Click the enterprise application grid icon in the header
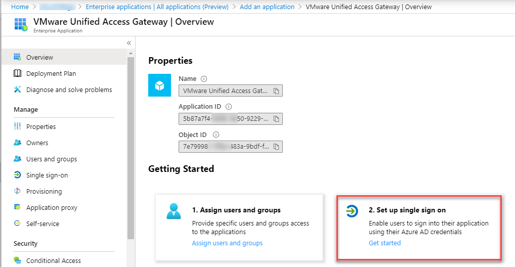 [21, 25]
